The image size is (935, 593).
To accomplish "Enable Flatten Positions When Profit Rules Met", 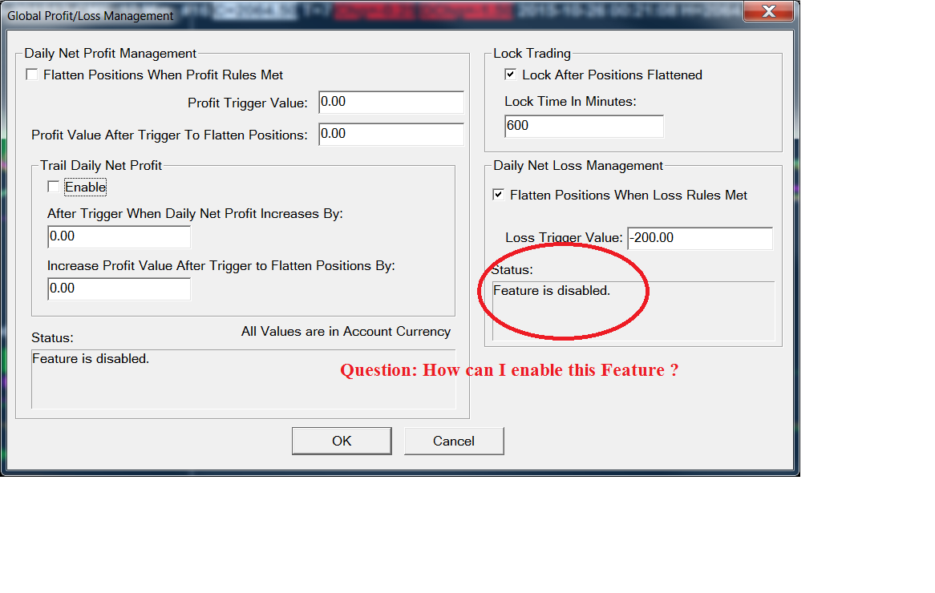I will (x=32, y=75).
